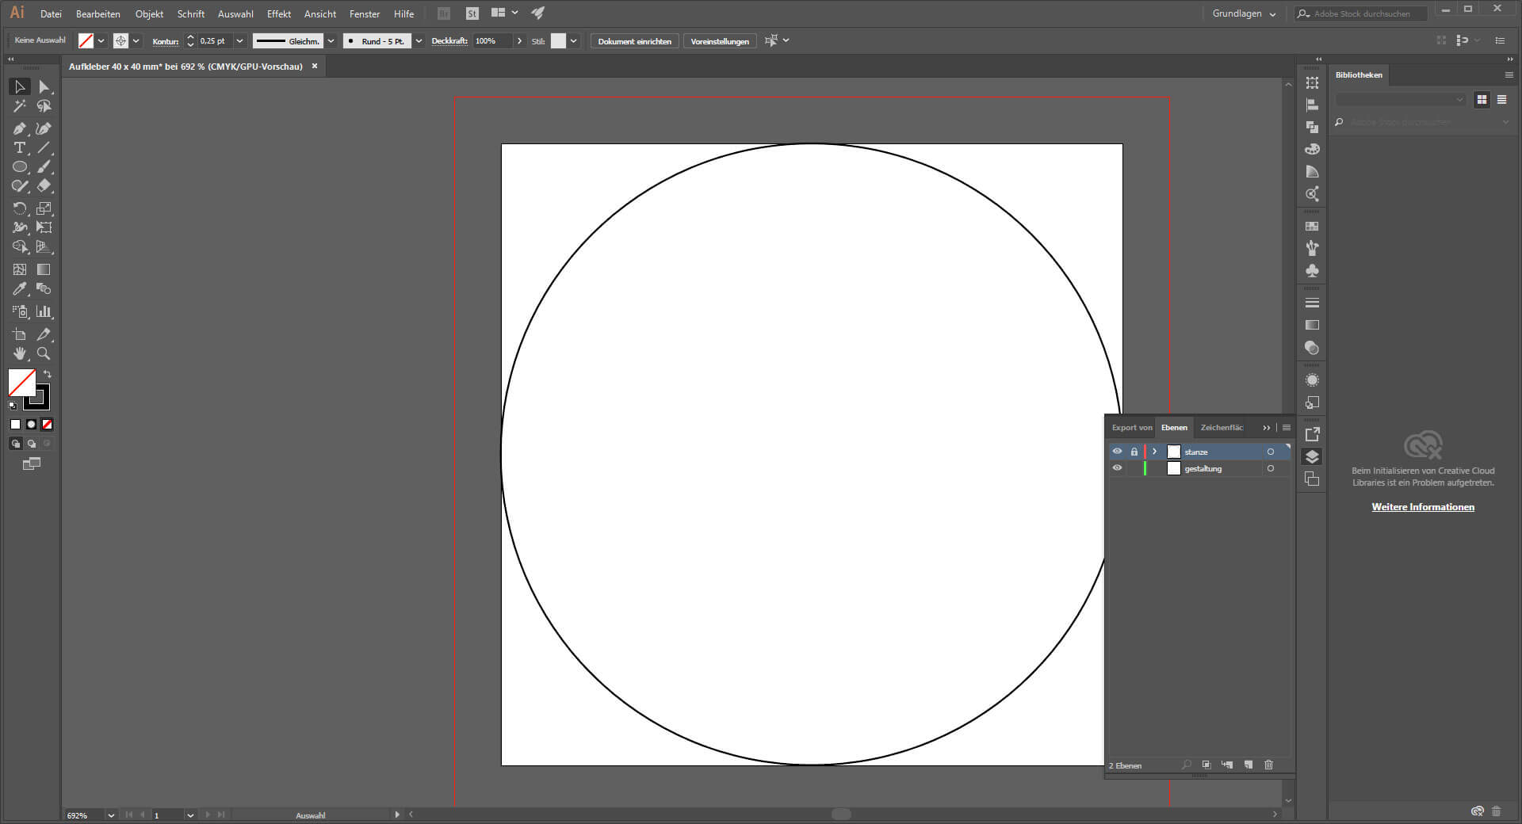Delete layer with the trash icon
Viewport: 1522px width, 824px height.
click(1268, 765)
